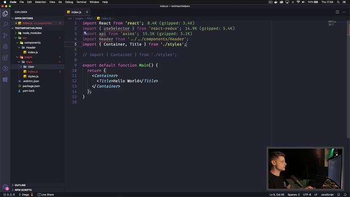Open the Explorer view in activity bar

5,14
